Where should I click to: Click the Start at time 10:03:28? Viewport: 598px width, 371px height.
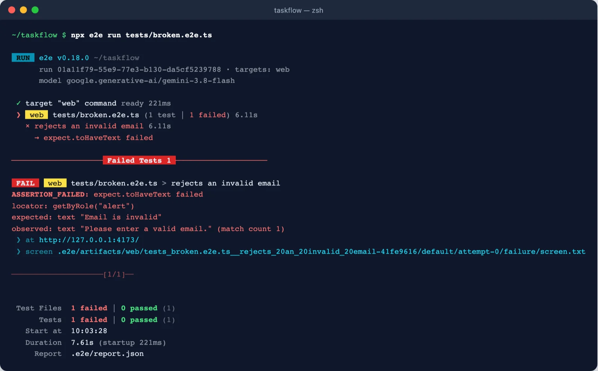(89, 331)
